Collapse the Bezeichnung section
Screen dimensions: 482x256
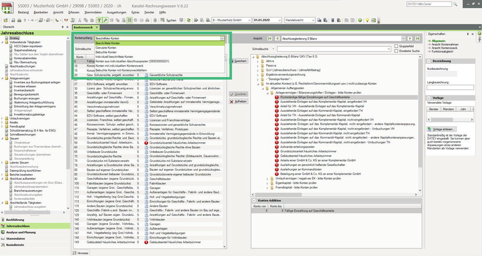coord(429,61)
